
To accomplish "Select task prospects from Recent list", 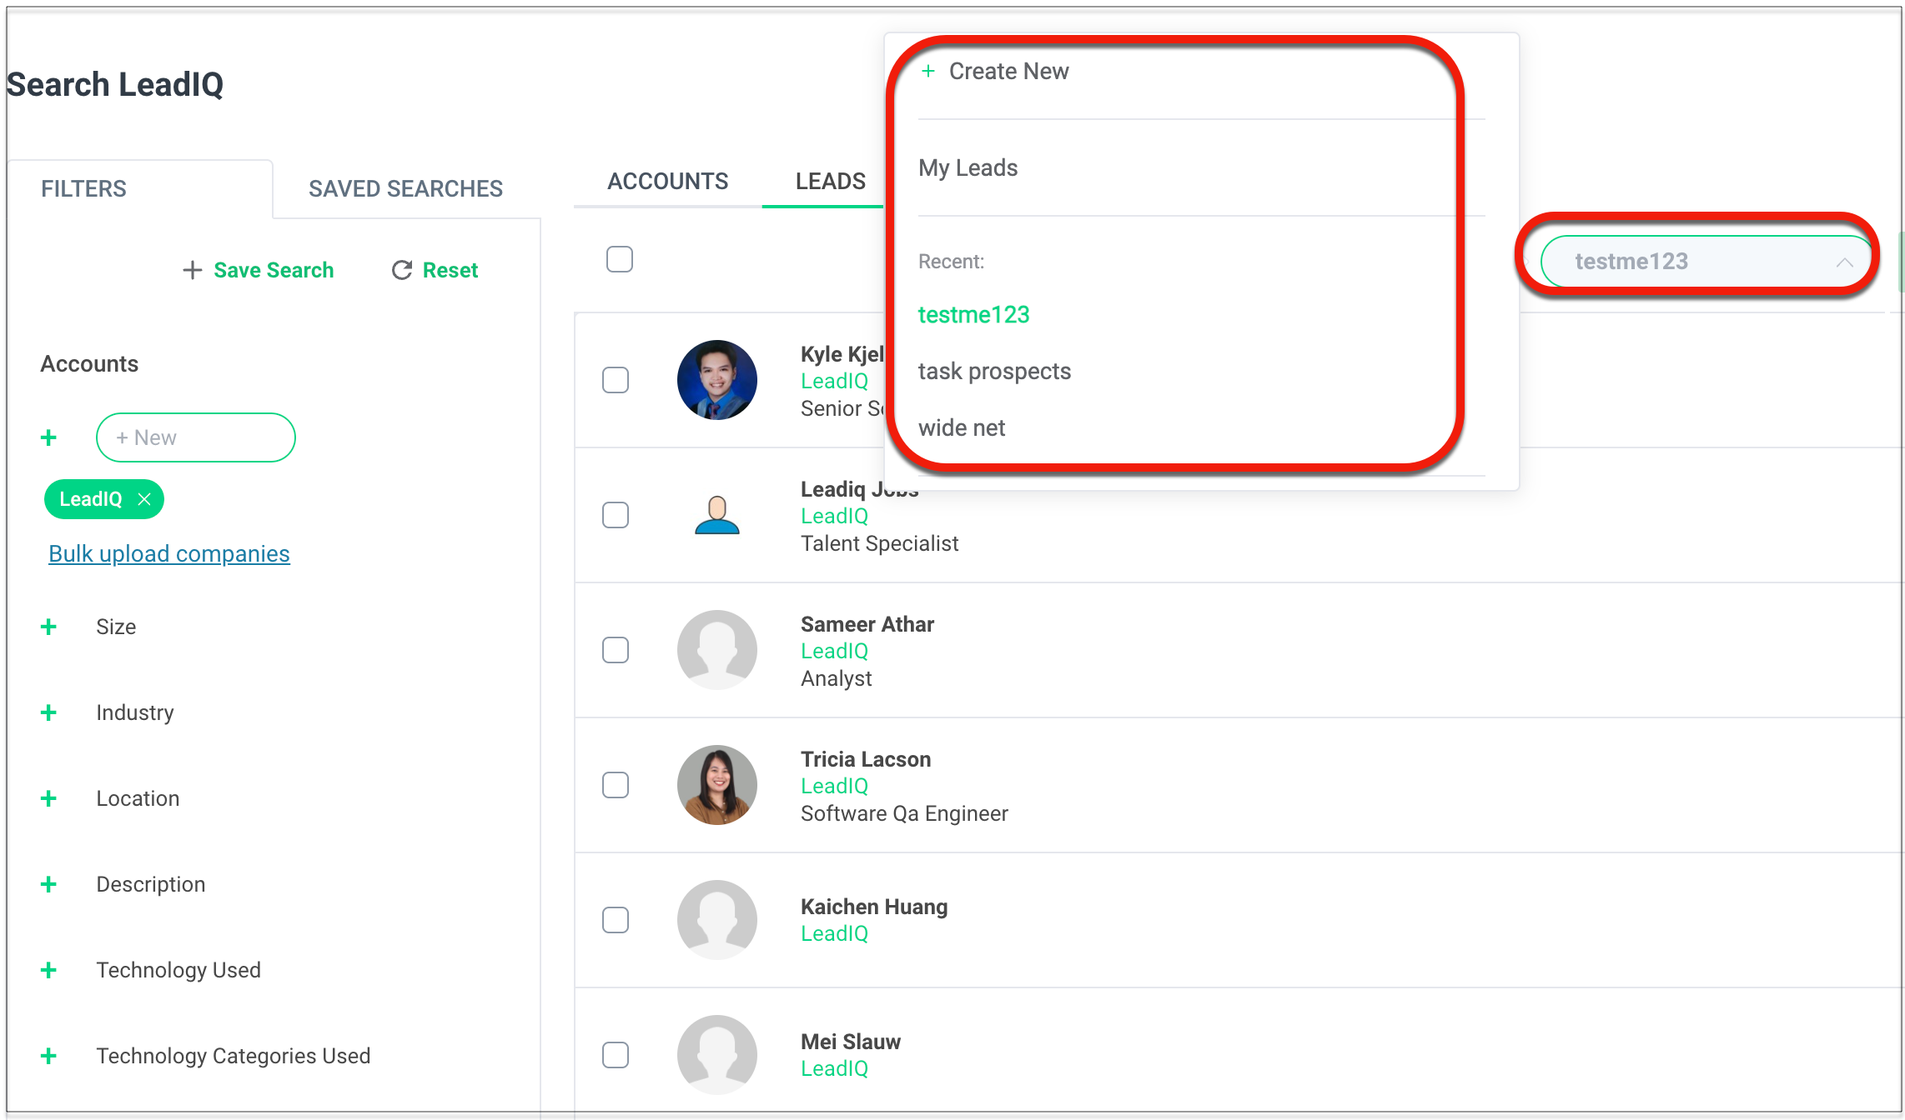I will pyautogui.click(x=994, y=371).
